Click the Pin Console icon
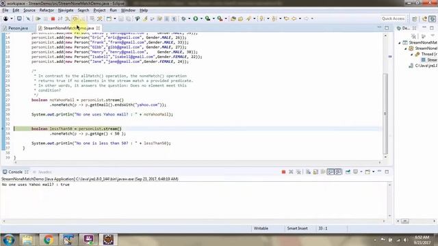Image resolution: width=438 pixels, height=246 pixels. 348,172
